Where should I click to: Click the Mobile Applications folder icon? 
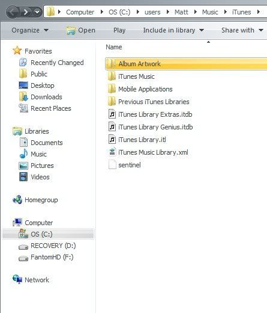click(x=112, y=89)
